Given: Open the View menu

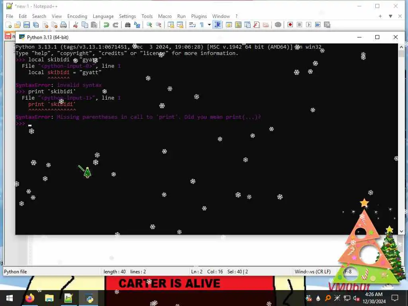Looking at the screenshot, I should (57, 16).
